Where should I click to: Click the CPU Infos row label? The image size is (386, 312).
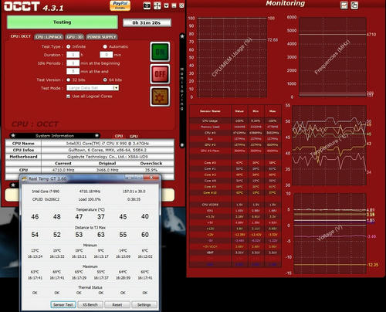(23, 150)
